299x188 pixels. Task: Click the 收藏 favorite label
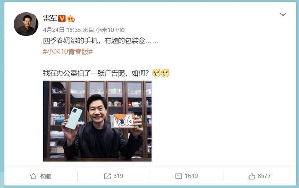(45, 176)
